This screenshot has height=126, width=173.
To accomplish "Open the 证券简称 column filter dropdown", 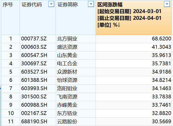I will click(x=91, y=4).
